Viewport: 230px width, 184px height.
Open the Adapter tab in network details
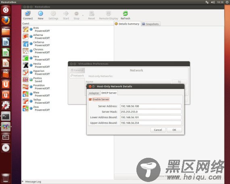click(94, 93)
